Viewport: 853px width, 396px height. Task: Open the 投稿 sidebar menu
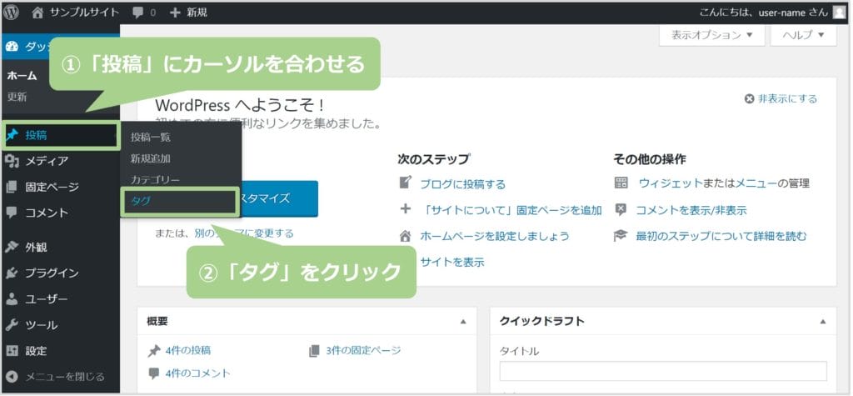click(60, 136)
